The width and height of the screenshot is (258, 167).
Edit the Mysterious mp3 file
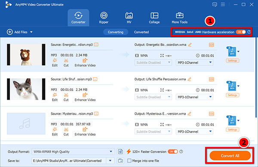55,132
